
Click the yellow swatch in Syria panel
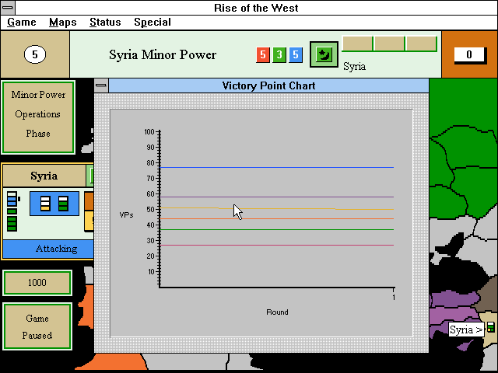point(89,221)
